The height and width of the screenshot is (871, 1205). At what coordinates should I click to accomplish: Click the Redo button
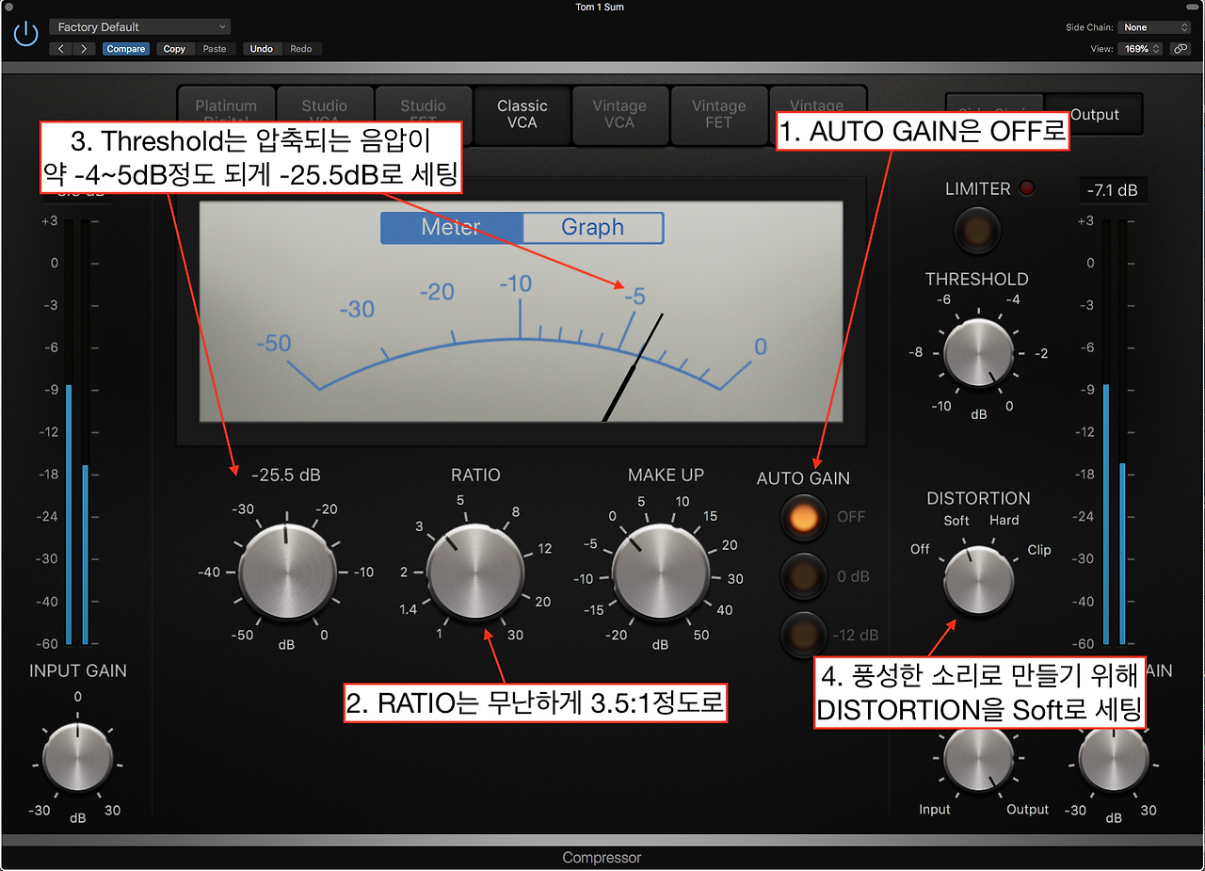pyautogui.click(x=301, y=49)
